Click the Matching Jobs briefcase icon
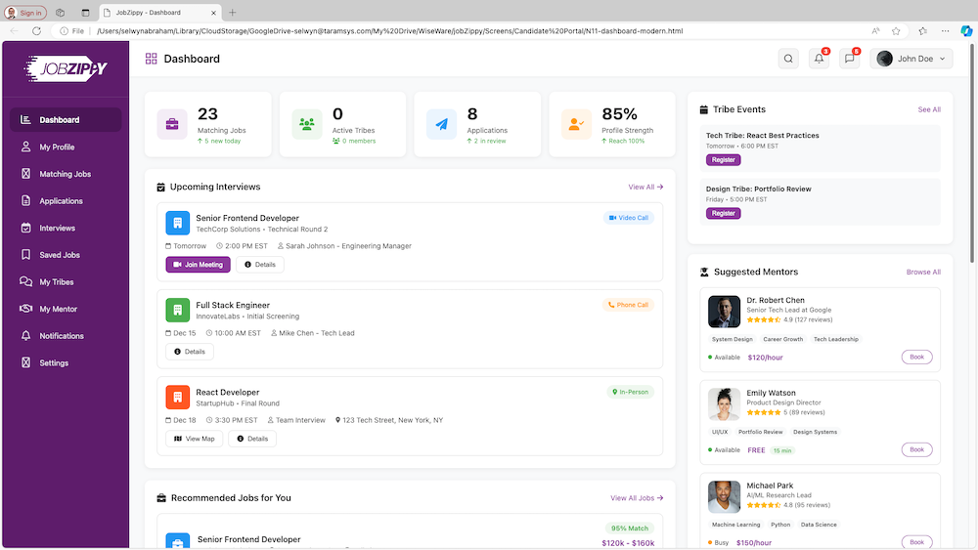This screenshot has width=978, height=550. (172, 124)
